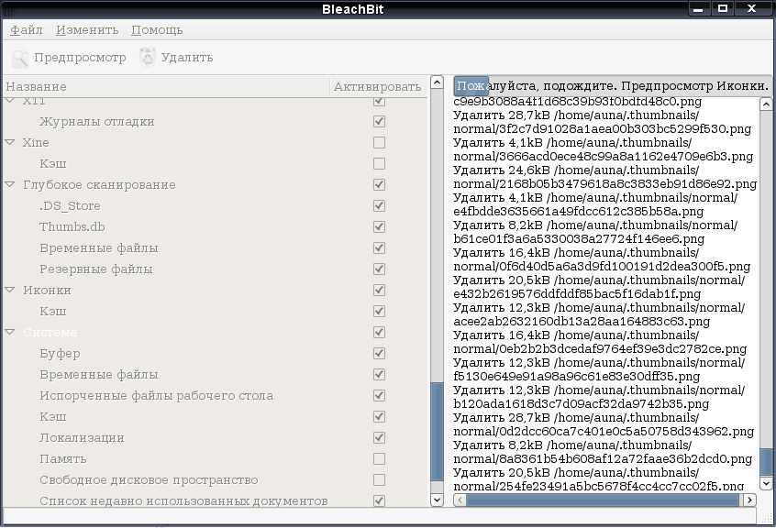Toggle the Глубокое сканирование checkbox
This screenshot has height=528, width=776.
tap(379, 185)
